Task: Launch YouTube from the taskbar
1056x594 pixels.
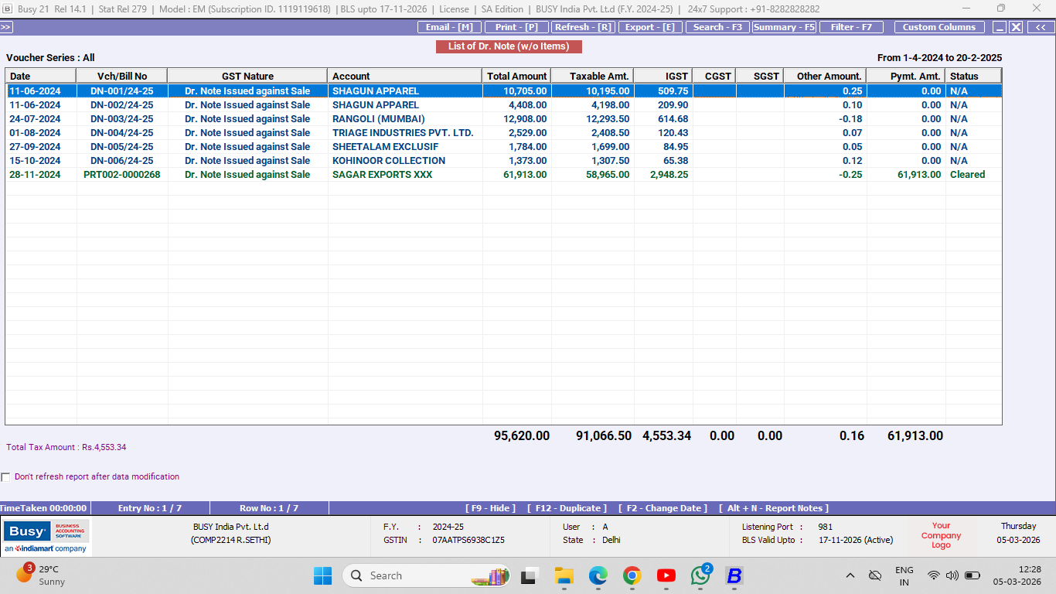Action: click(x=666, y=575)
